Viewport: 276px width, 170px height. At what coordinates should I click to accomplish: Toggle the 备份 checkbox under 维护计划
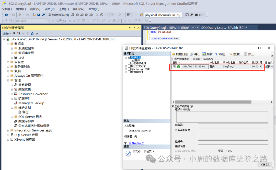pos(133,60)
